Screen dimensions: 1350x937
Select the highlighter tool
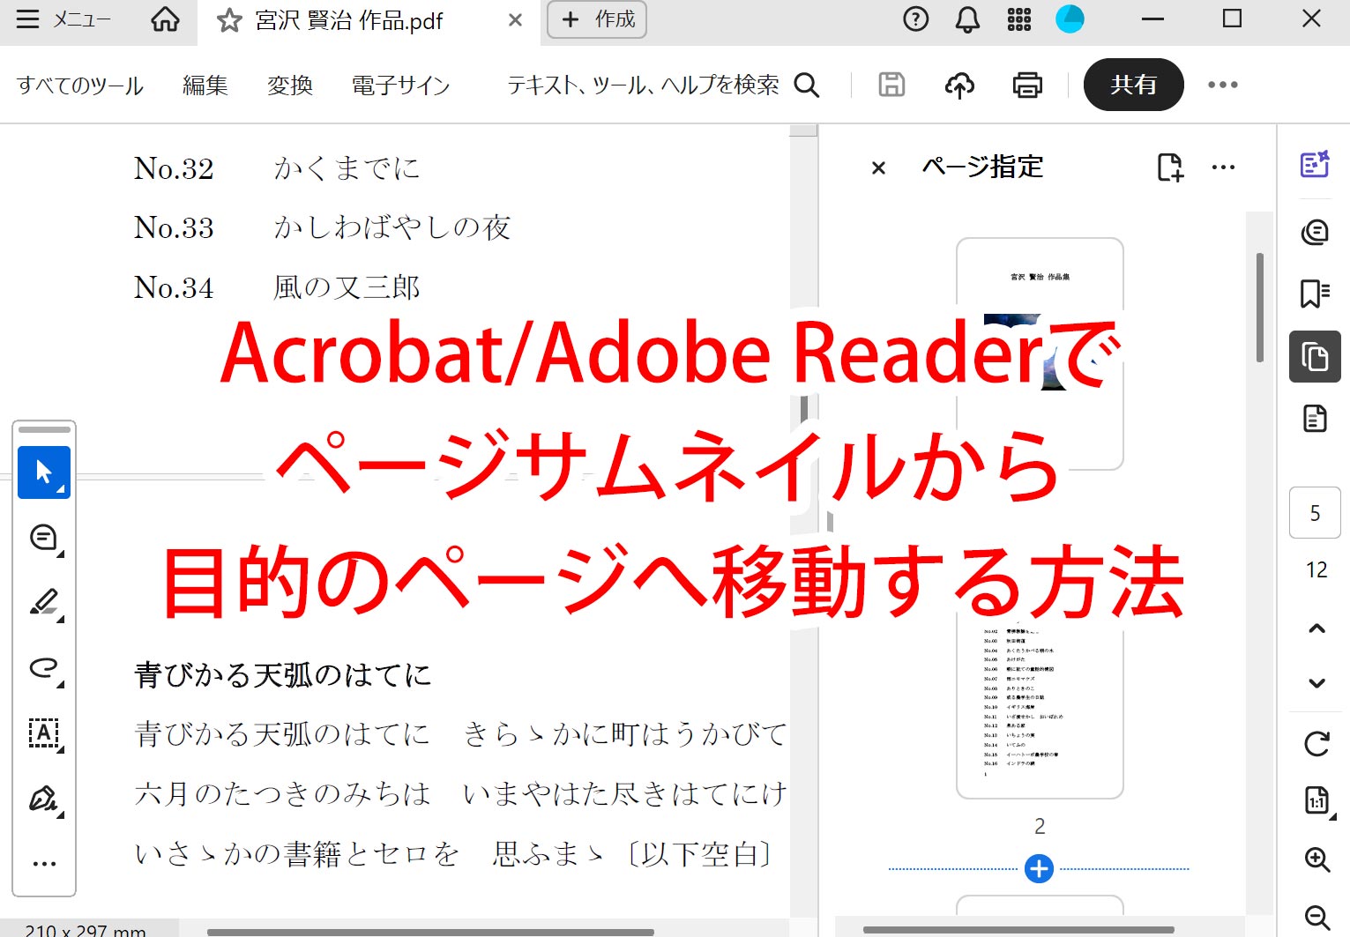coord(44,603)
